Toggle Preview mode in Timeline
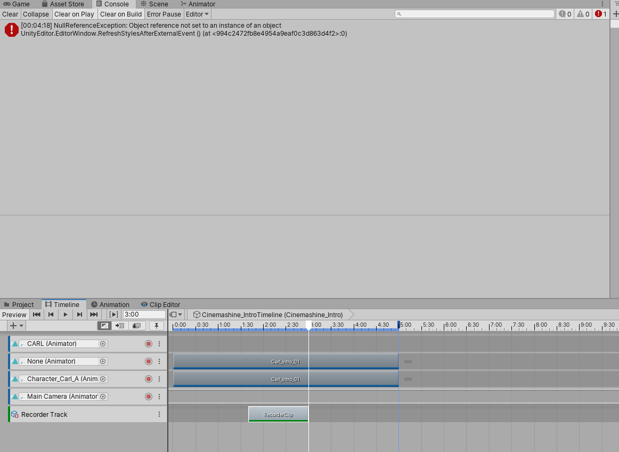The width and height of the screenshot is (619, 452). [x=14, y=314]
